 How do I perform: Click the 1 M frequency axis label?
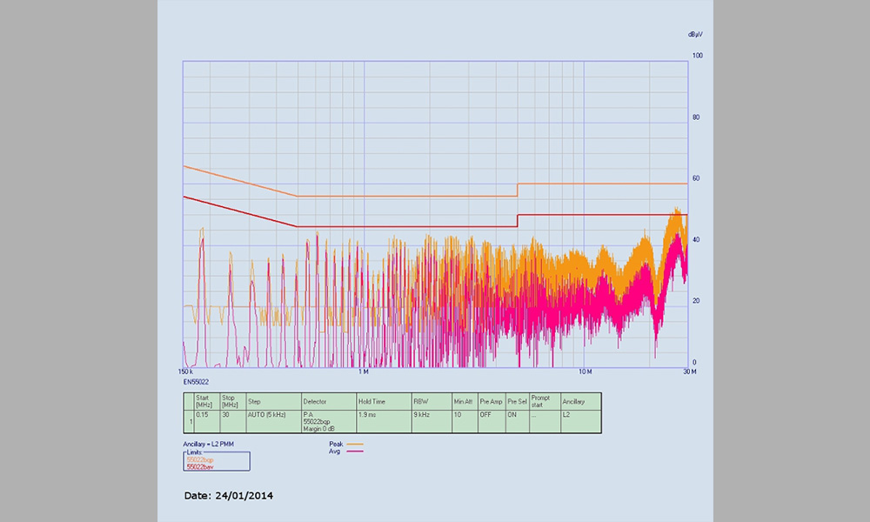pyautogui.click(x=365, y=372)
